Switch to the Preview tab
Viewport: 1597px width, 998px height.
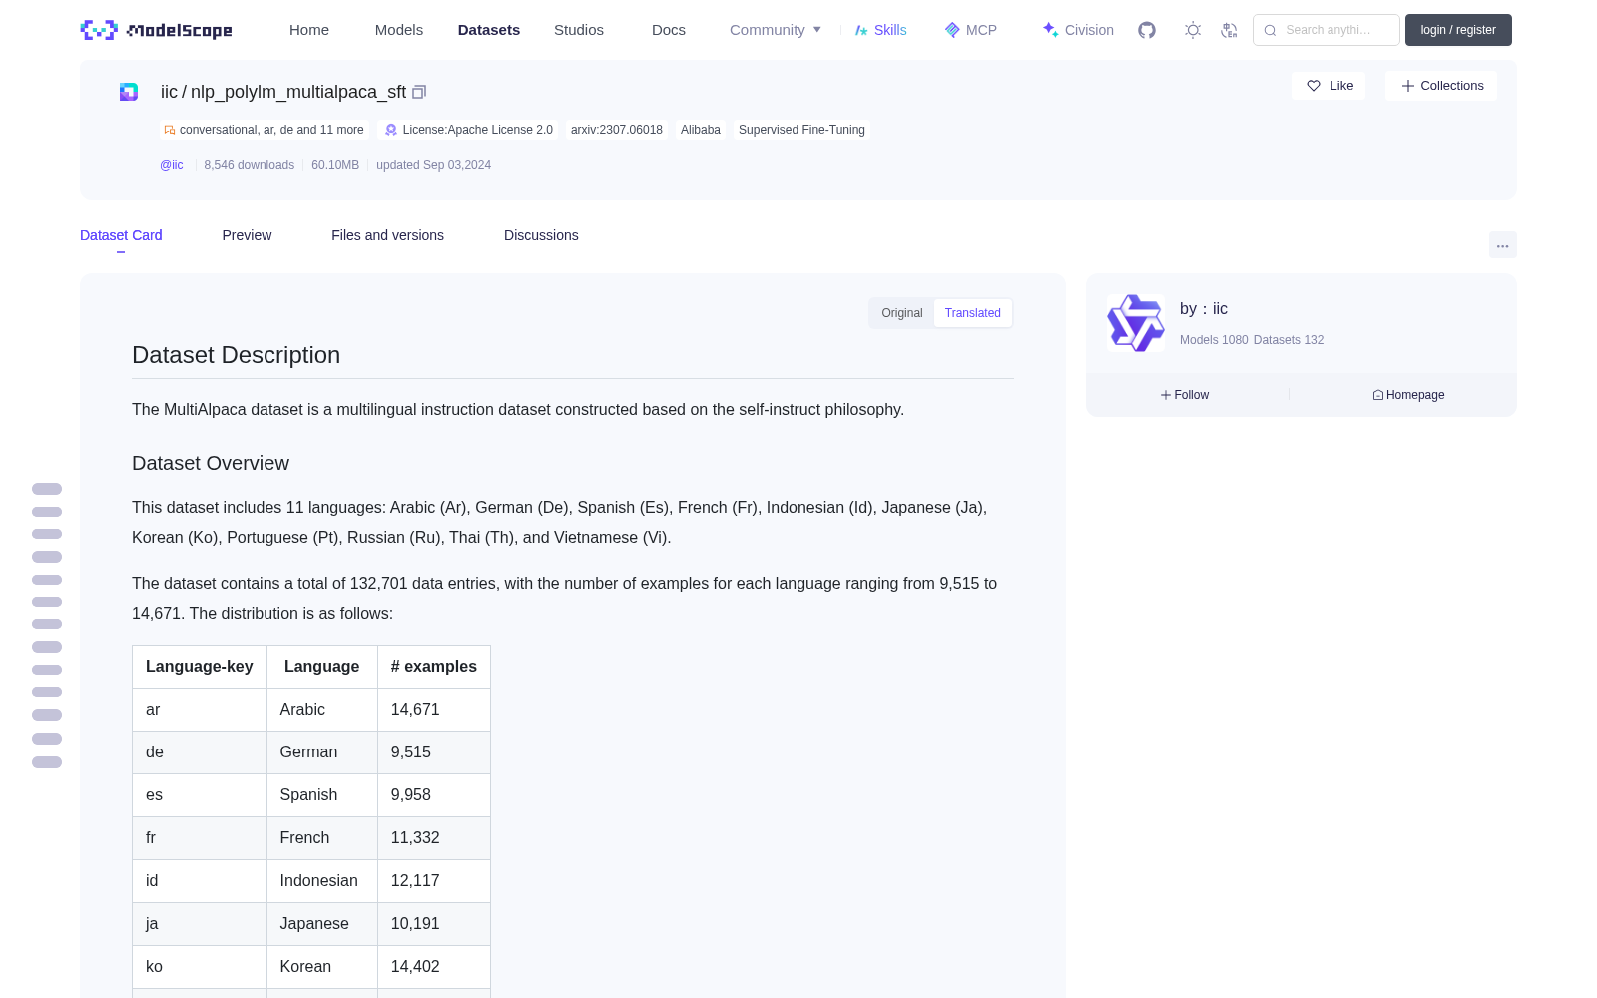tap(247, 235)
